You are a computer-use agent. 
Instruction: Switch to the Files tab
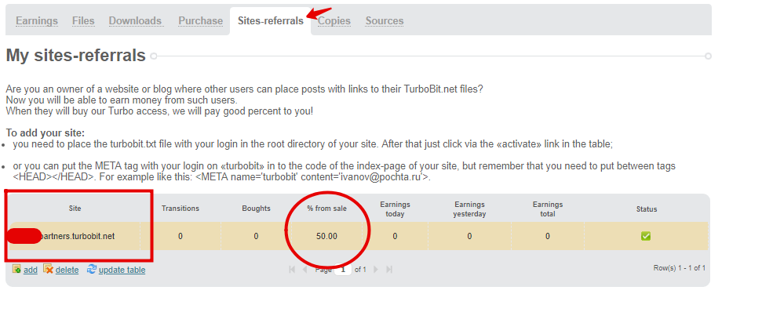(x=83, y=21)
